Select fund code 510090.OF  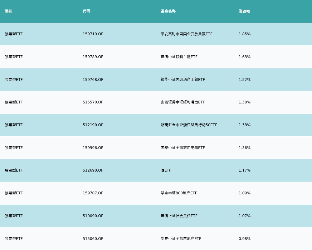click(93, 216)
